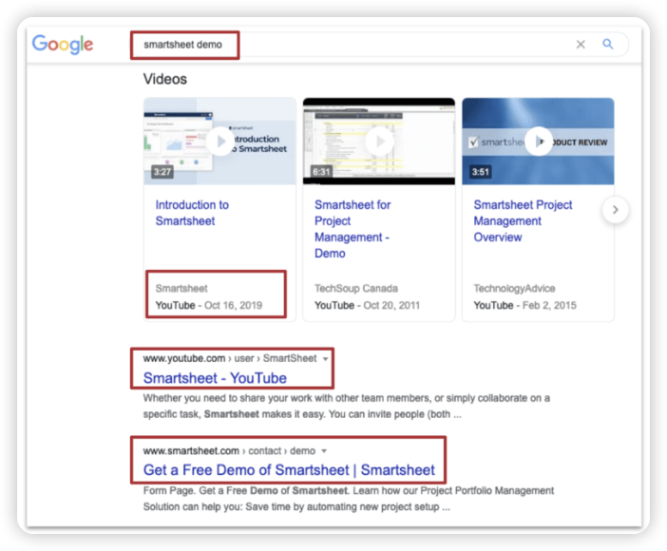Open 'Smartsheet Project Management Overview' link
This screenshot has width=667, height=551.
[x=523, y=220]
